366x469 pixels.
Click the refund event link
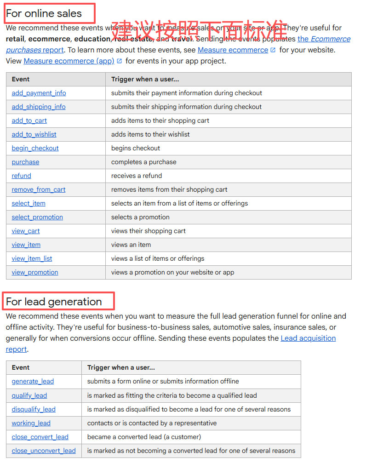21,176
